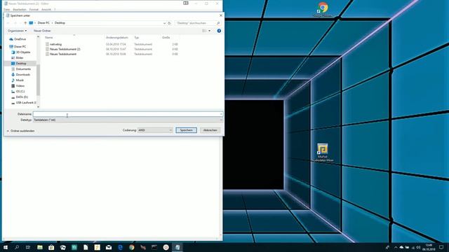
Task: Sort by the Größe column header
Action: pos(166,38)
